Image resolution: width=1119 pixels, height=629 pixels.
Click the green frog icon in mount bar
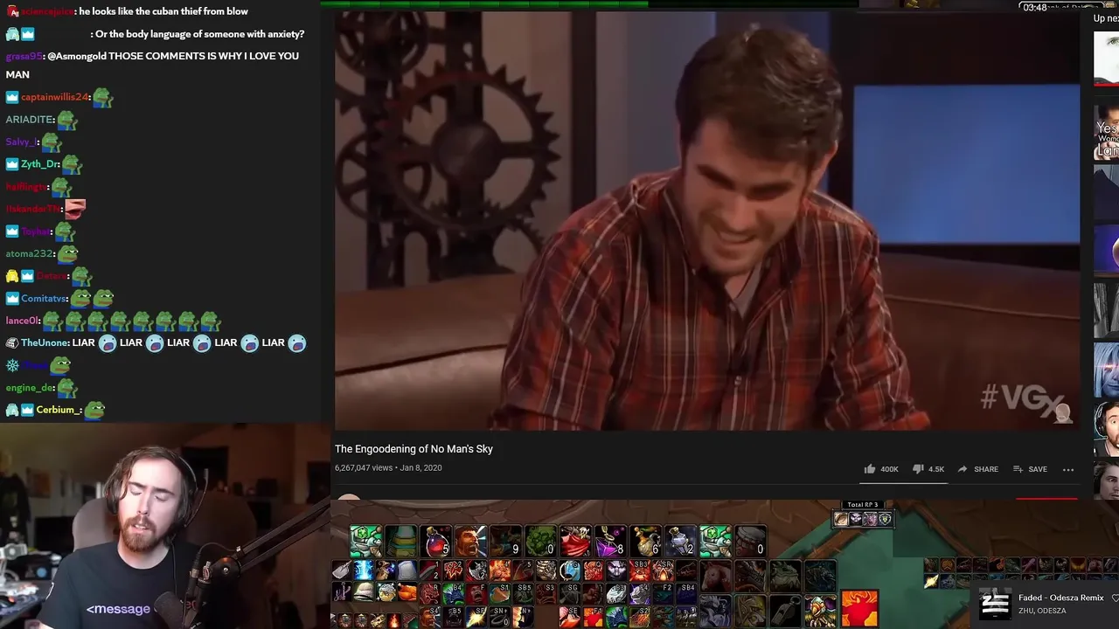pos(786,576)
